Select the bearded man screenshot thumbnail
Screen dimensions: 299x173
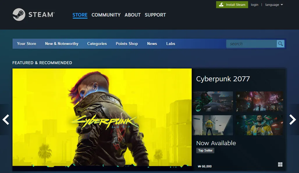[x=259, y=125]
